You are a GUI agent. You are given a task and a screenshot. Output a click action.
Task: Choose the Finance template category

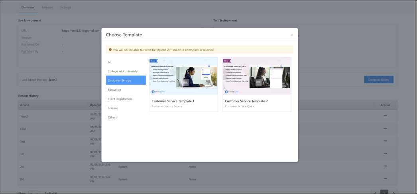click(126, 108)
